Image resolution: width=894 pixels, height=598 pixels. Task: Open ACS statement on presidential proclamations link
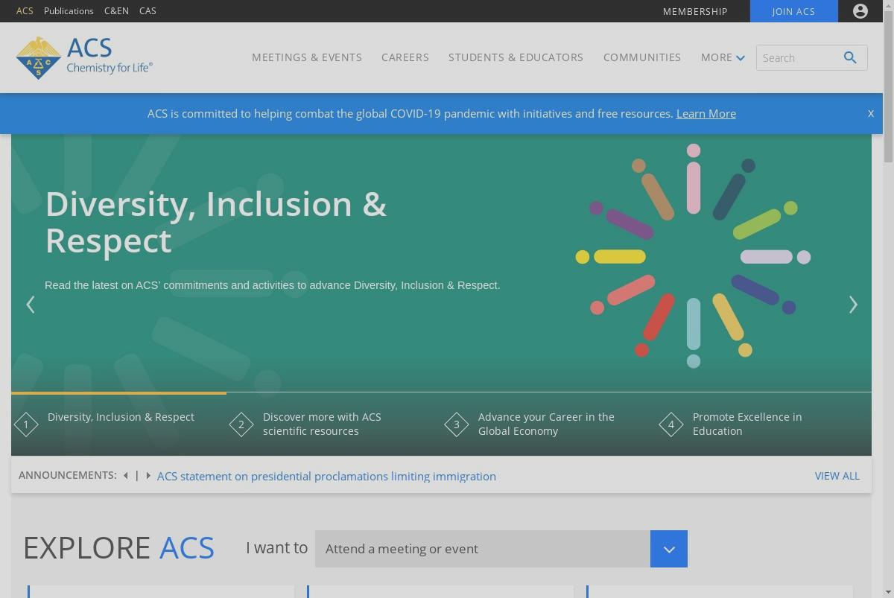pyautogui.click(x=326, y=477)
